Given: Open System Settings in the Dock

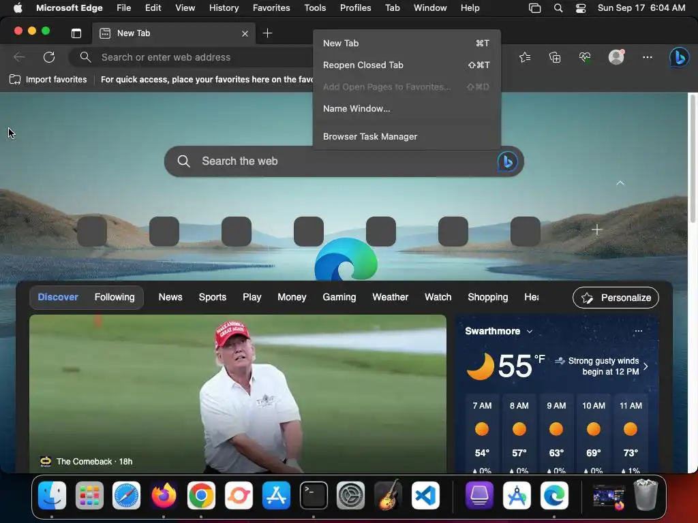Looking at the screenshot, I should tap(351, 496).
